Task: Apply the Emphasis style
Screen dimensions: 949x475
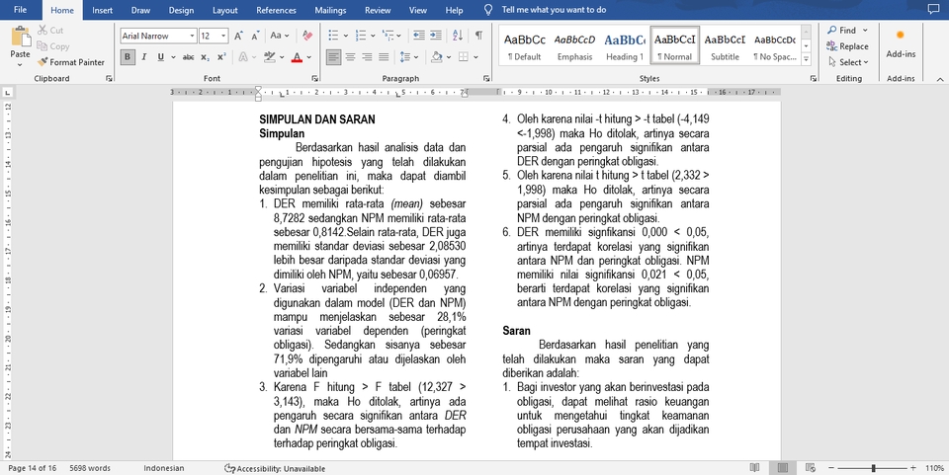Action: tap(575, 46)
